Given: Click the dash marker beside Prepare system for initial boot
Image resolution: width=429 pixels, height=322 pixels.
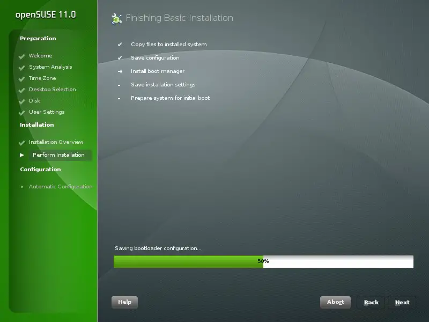Looking at the screenshot, I should 119,99.
